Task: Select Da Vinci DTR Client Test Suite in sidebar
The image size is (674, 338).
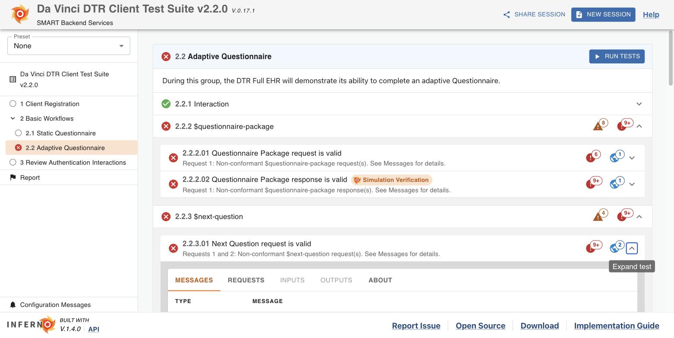Action: coord(69,79)
